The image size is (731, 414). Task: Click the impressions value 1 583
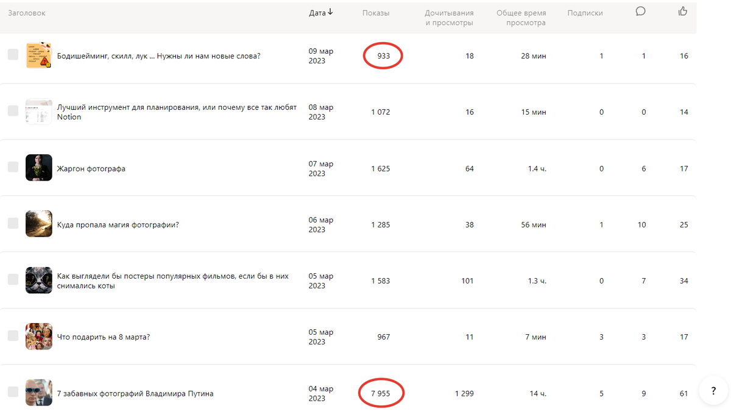(380, 280)
